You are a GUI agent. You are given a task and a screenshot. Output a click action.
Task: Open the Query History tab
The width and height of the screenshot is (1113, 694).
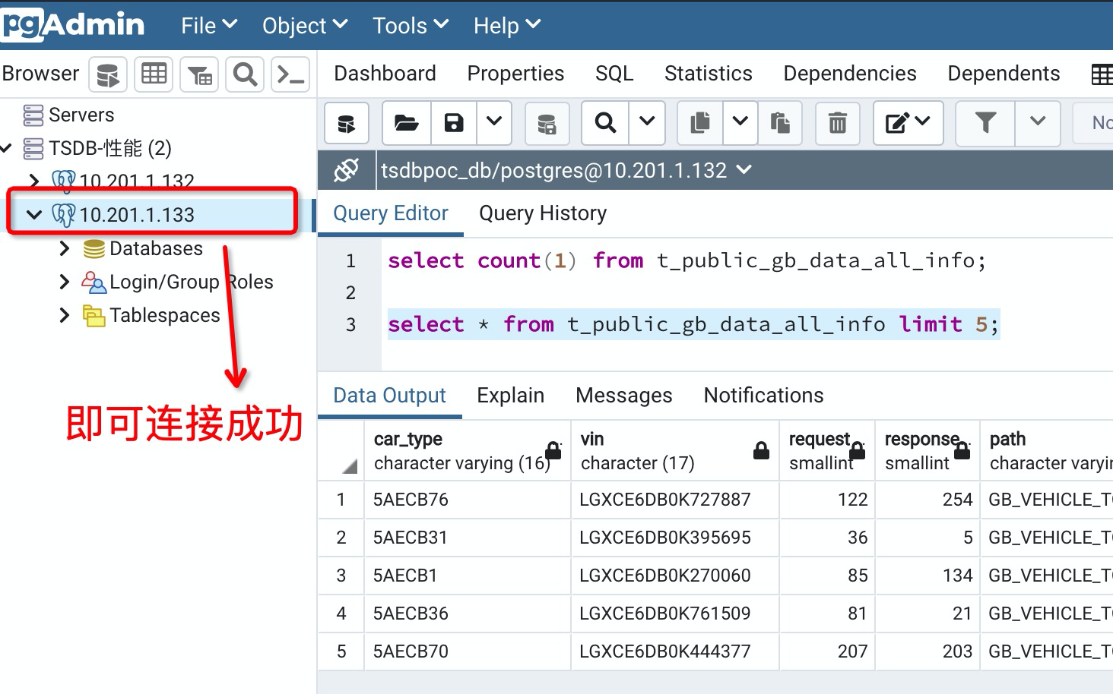542,213
